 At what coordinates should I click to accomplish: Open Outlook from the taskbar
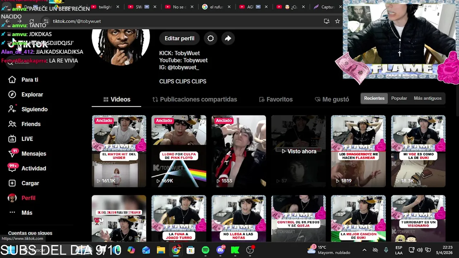[x=146, y=250]
